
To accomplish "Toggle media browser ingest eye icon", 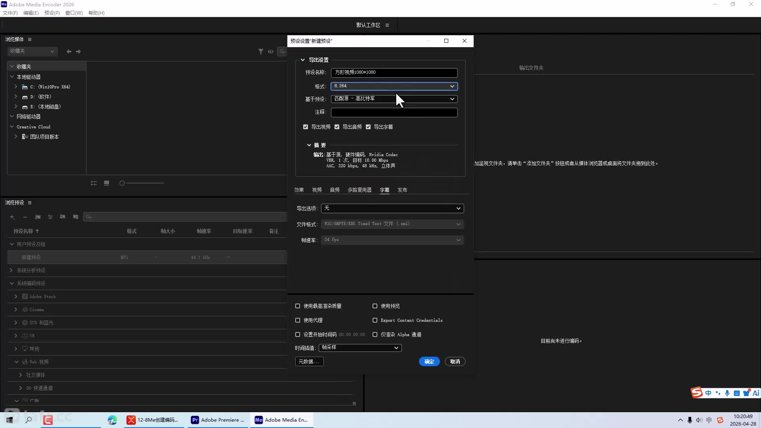I will click(271, 52).
